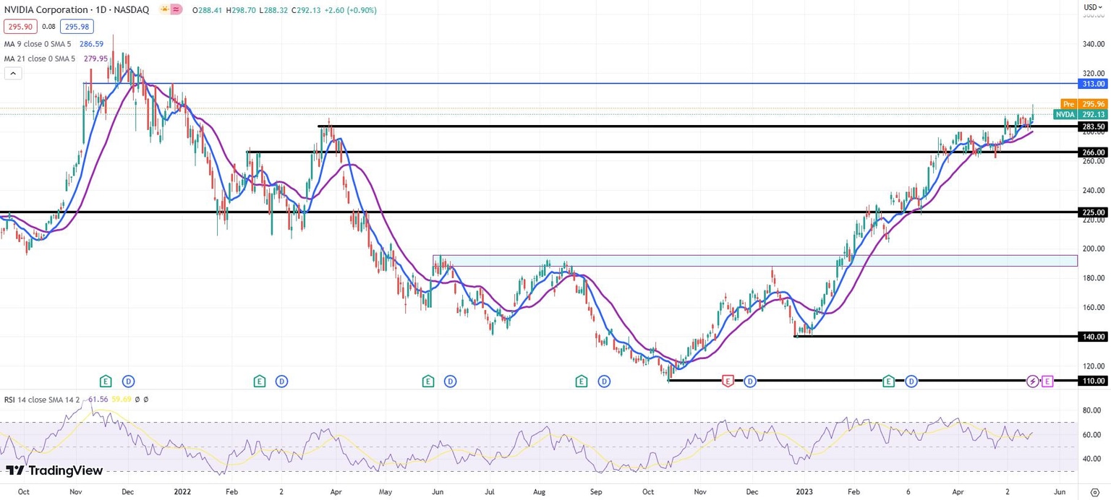
Task: Open the dividend marker near December 2021
Action: pyautogui.click(x=128, y=381)
